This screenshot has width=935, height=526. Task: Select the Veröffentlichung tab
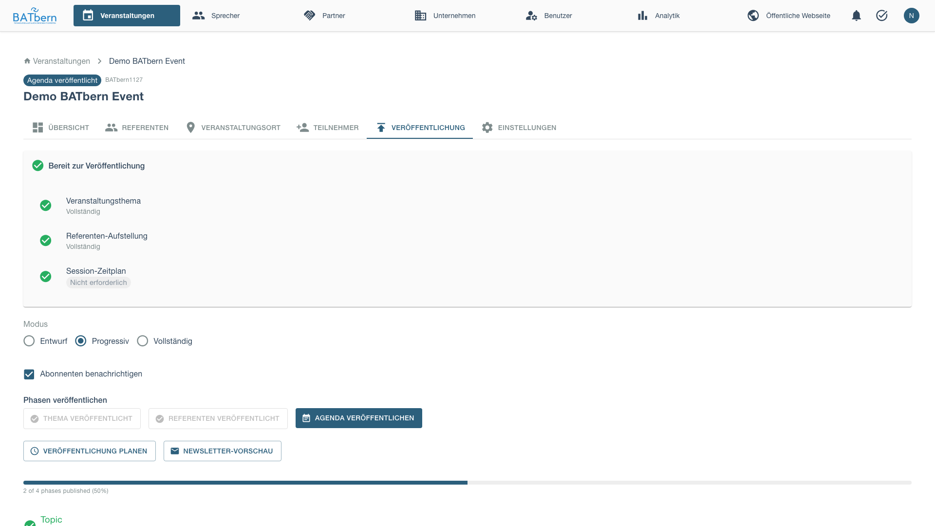(x=420, y=128)
